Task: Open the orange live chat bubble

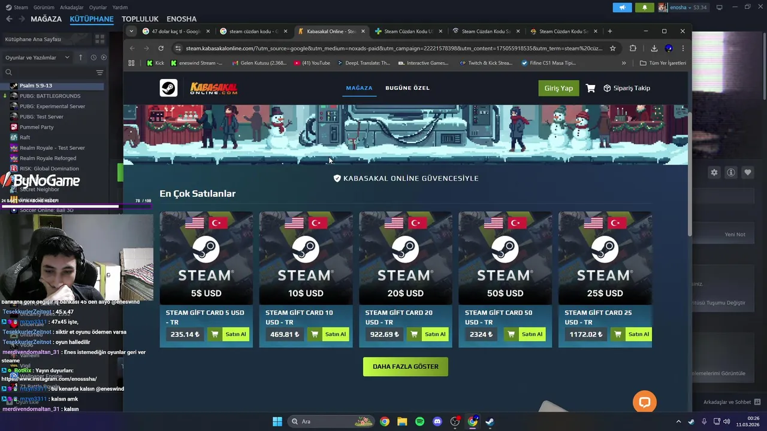Action: pos(645,402)
